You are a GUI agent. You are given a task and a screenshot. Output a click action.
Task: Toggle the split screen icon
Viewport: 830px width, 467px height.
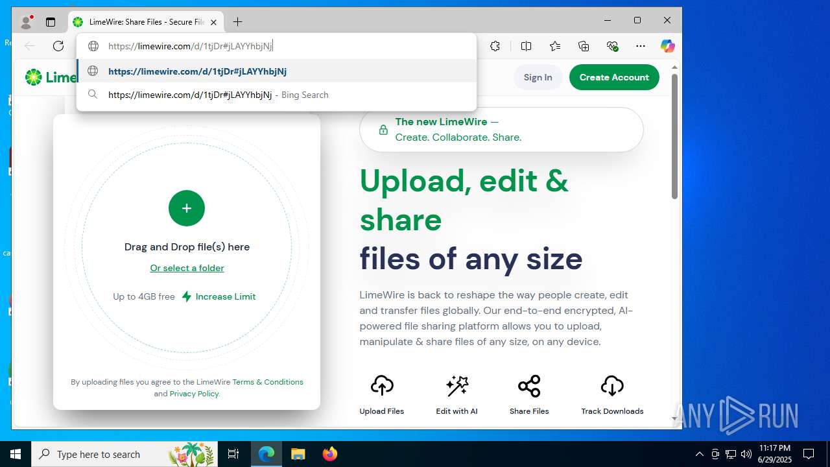[527, 46]
